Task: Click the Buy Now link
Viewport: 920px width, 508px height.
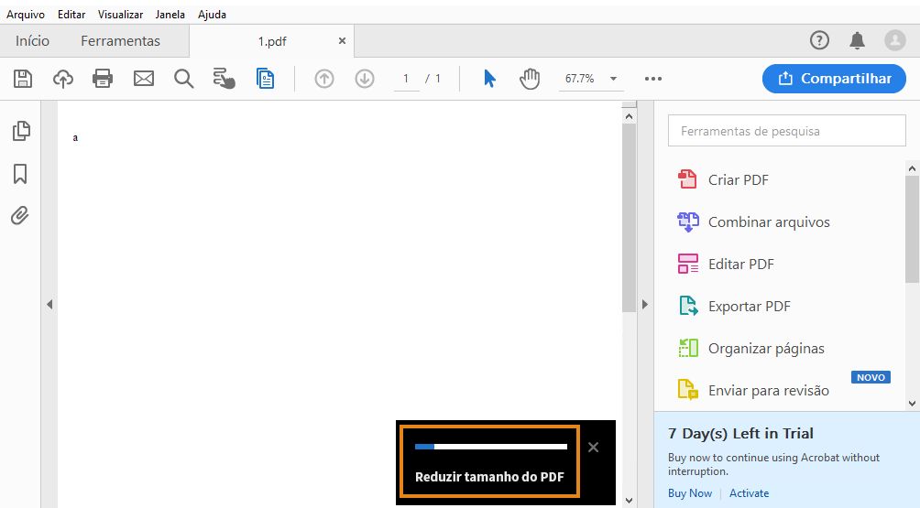Action: (689, 493)
